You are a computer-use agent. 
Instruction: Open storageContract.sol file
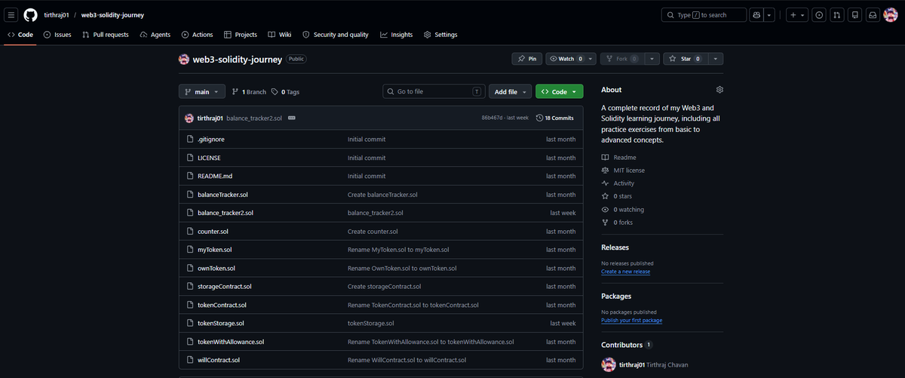(x=224, y=287)
